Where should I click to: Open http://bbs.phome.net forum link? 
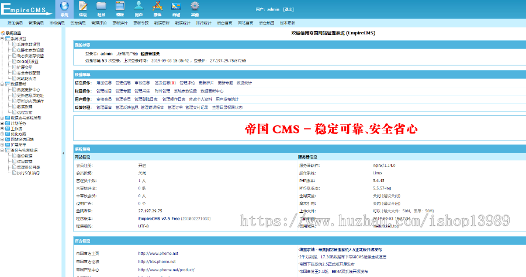pyautogui.click(x=157, y=262)
